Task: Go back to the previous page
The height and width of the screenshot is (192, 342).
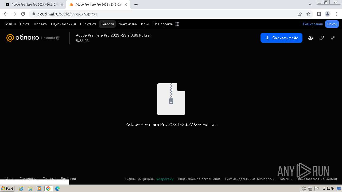Action: pyautogui.click(x=6, y=14)
